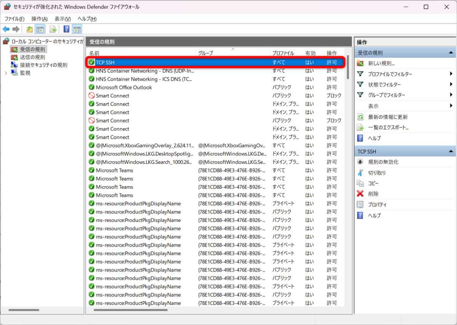Select the Microsoft Office Outlook rule

[x=216, y=88]
